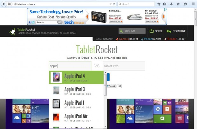Screen dimensions: 197x129
Task: Click the Samsung camera ad thumbnail
Action: coord(99,17)
